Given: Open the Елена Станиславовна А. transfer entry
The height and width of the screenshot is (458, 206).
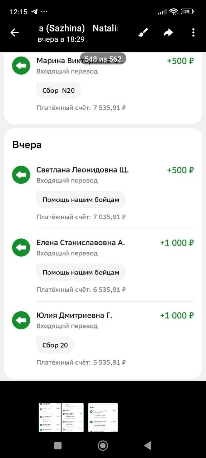Looking at the screenshot, I should tap(103, 265).
